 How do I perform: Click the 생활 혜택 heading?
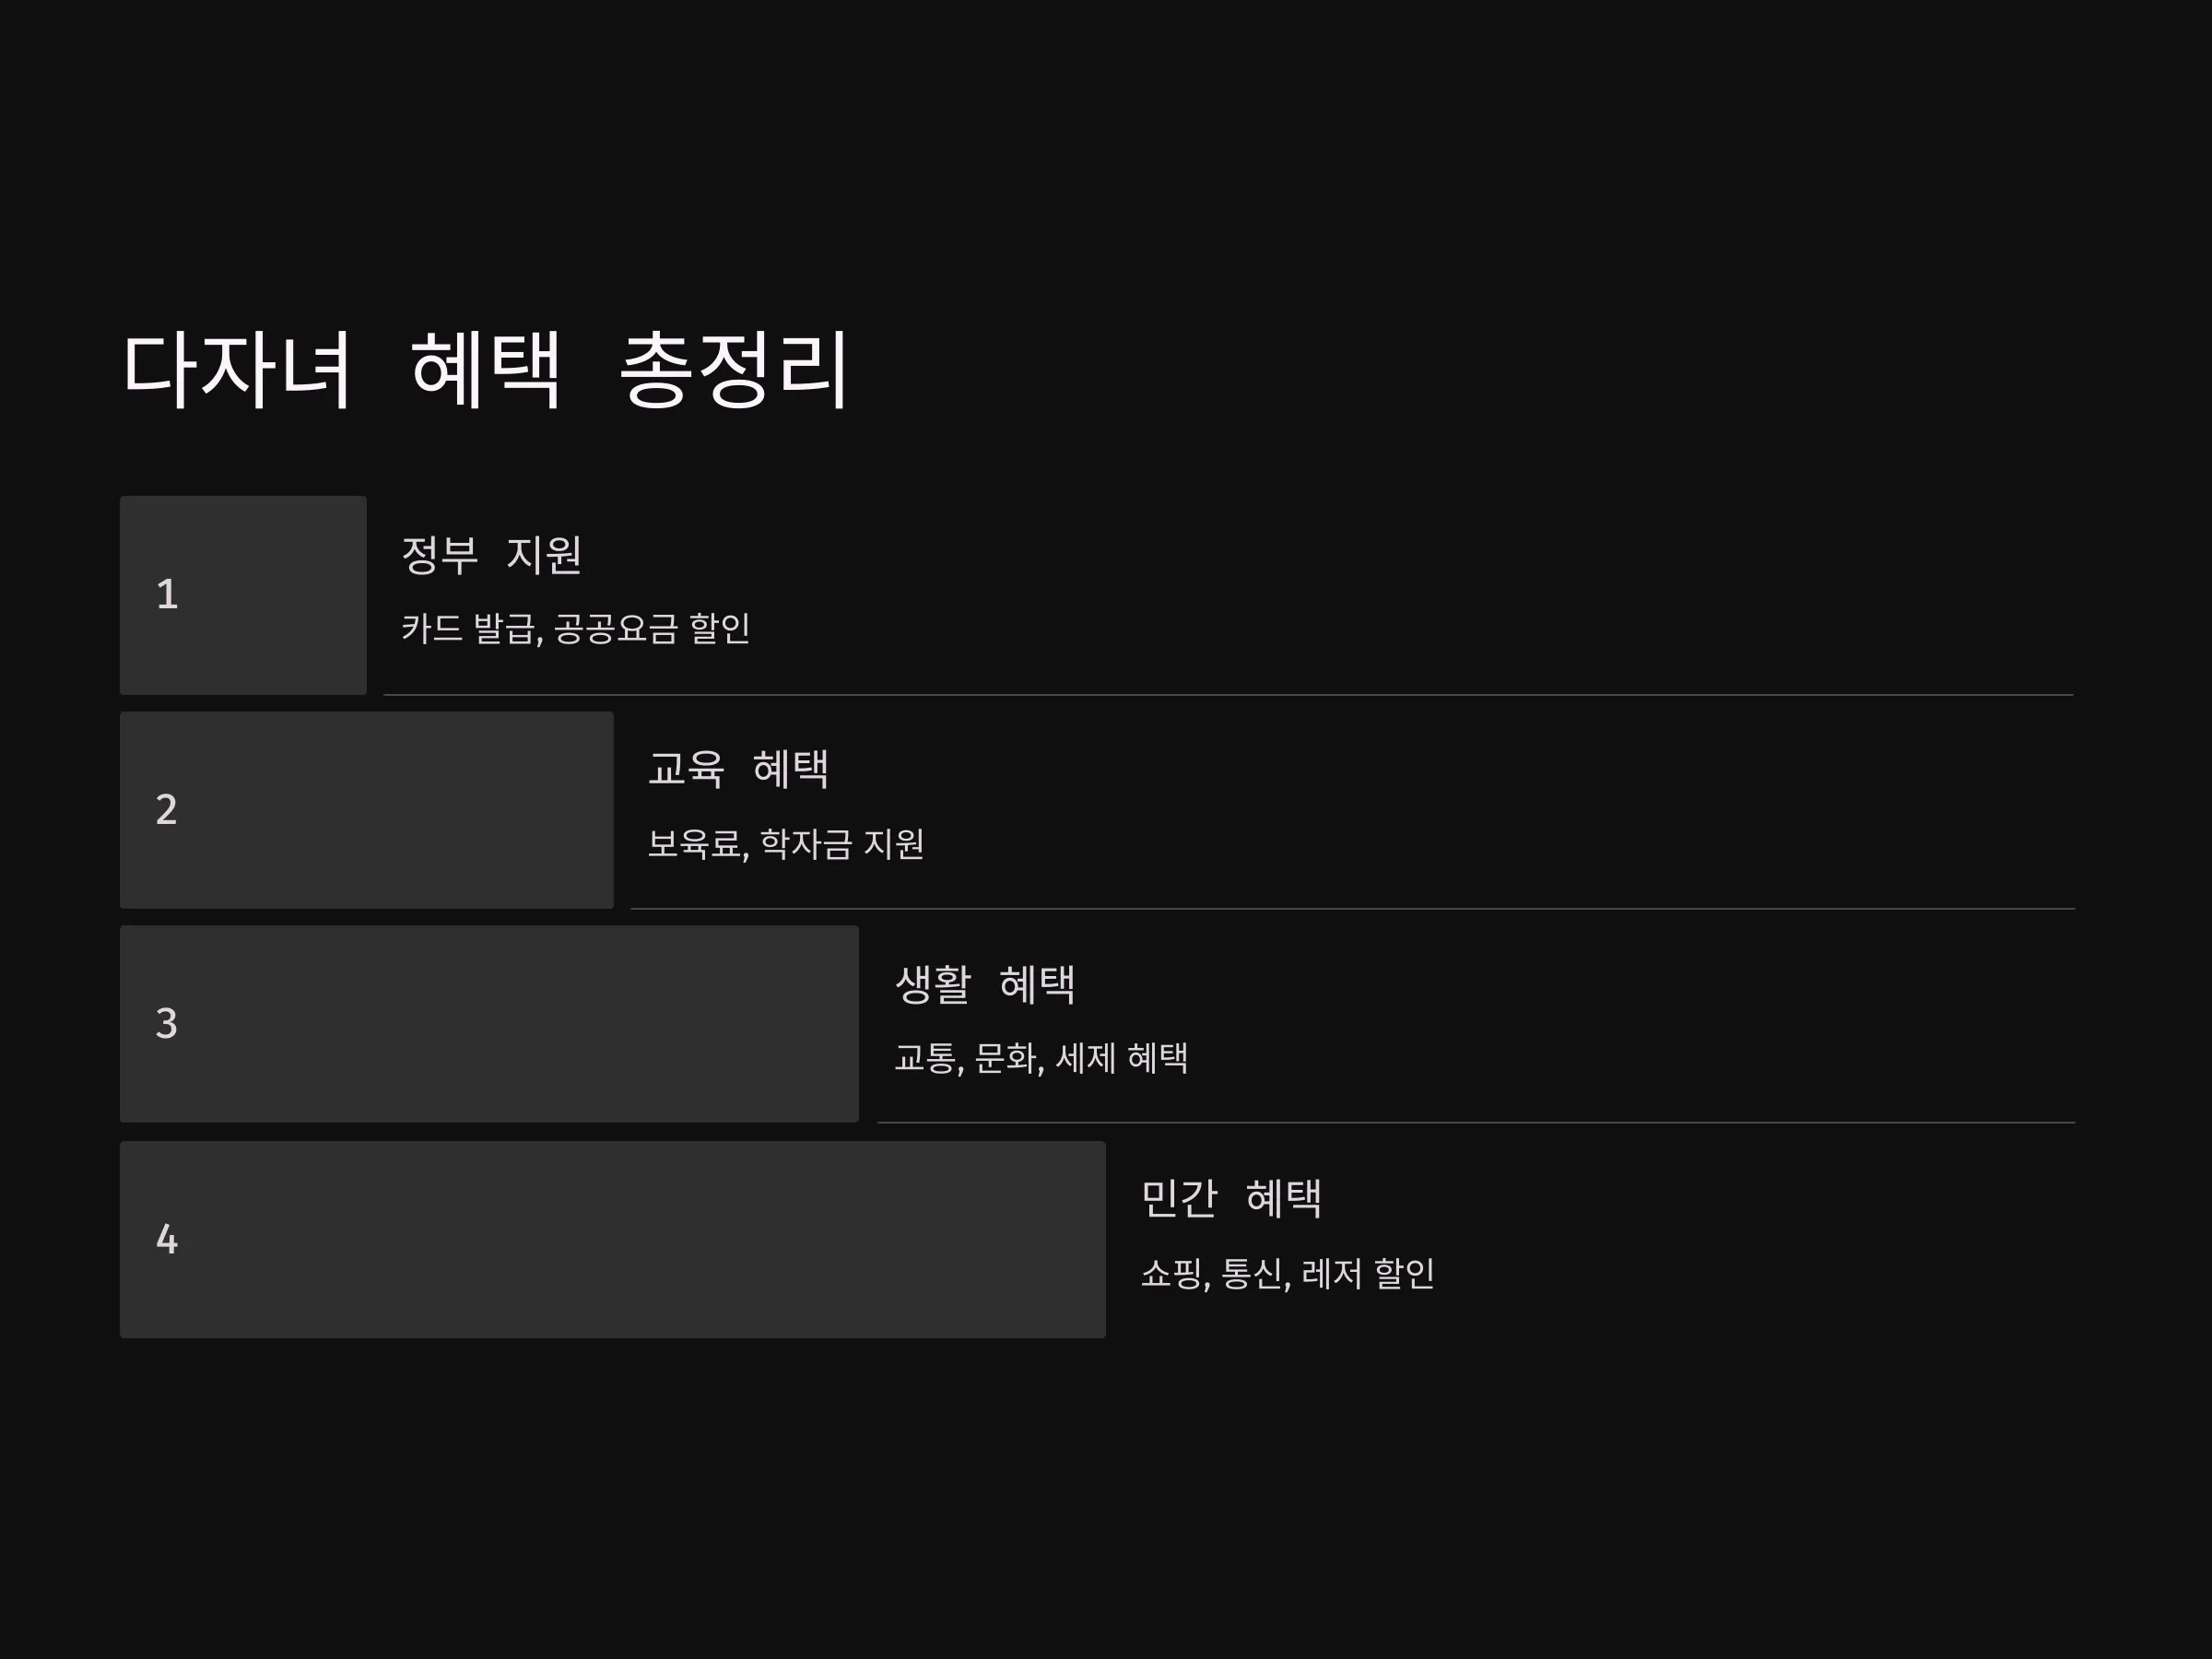[985, 984]
